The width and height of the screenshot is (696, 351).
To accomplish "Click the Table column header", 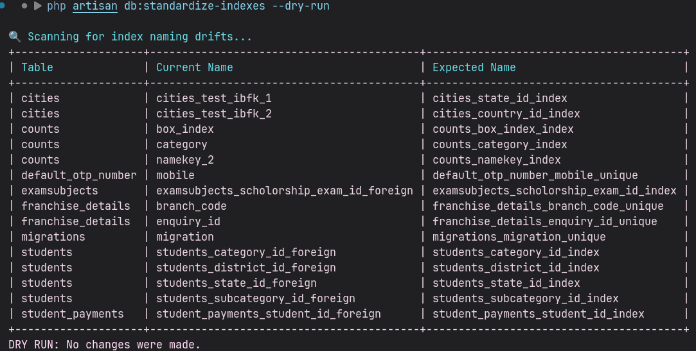I will [x=37, y=67].
